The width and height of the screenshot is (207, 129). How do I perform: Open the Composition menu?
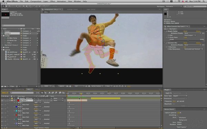36,1
